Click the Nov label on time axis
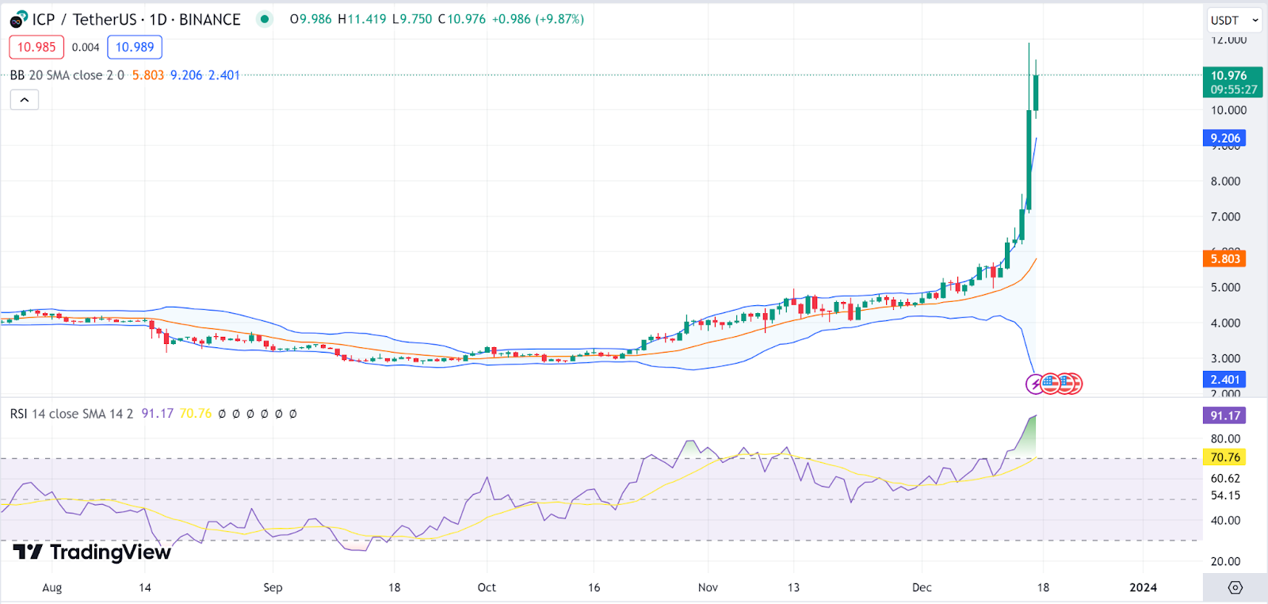The height and width of the screenshot is (604, 1268). [x=708, y=587]
